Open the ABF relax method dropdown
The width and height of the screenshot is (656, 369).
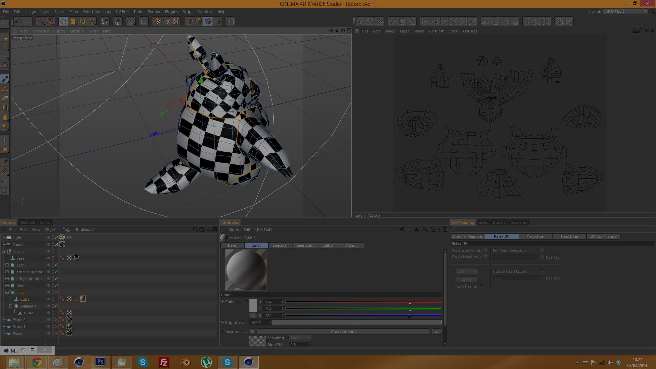[467, 272]
